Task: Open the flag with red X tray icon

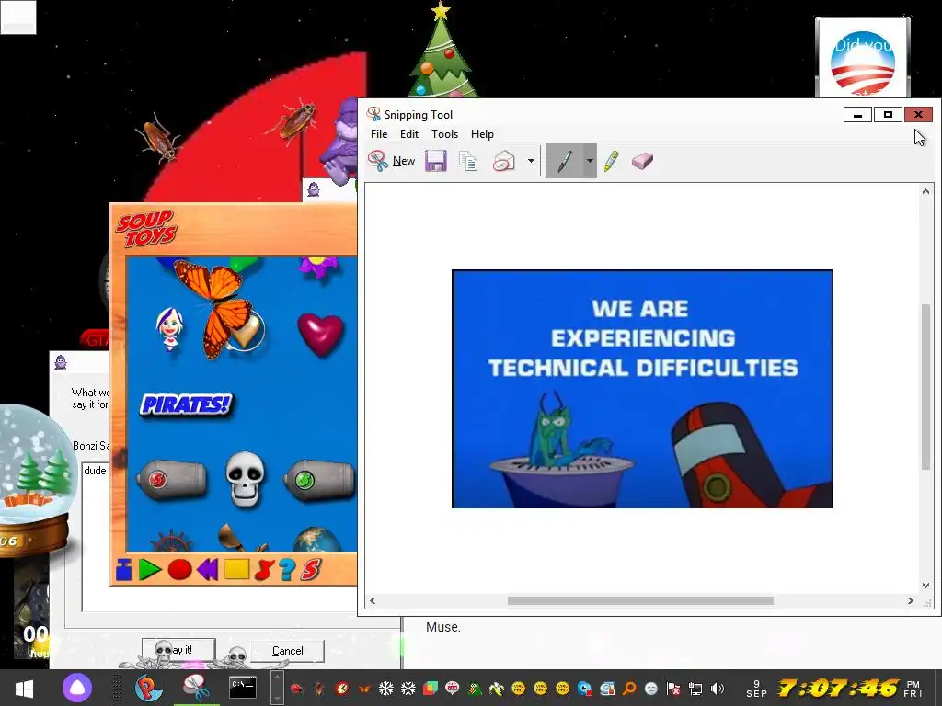Action: 673,689
